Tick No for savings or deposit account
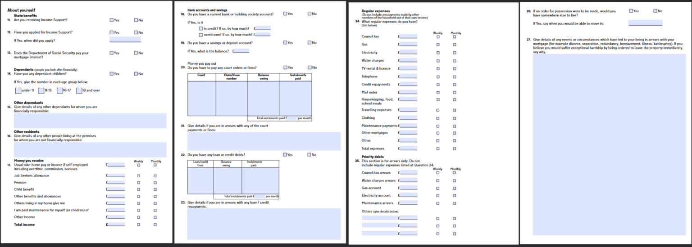 tap(310, 43)
